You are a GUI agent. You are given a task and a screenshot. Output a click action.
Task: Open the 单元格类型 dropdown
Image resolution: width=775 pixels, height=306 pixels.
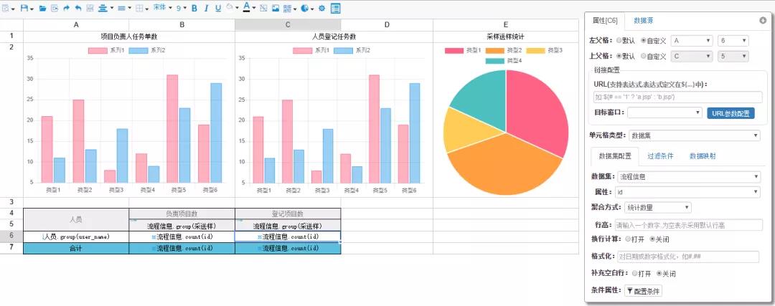695,135
